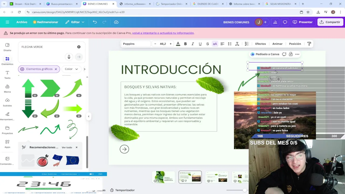345x194 pixels.
Task: Copy style with paint roller icon
Action: [309, 44]
